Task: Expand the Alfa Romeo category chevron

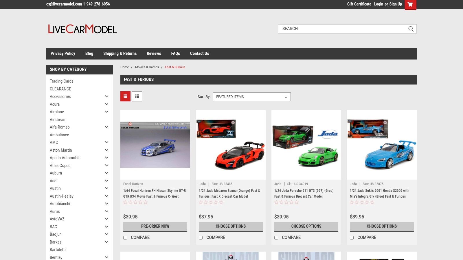Action: pyautogui.click(x=106, y=127)
